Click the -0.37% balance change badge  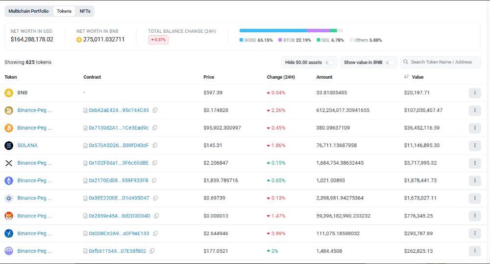(158, 40)
